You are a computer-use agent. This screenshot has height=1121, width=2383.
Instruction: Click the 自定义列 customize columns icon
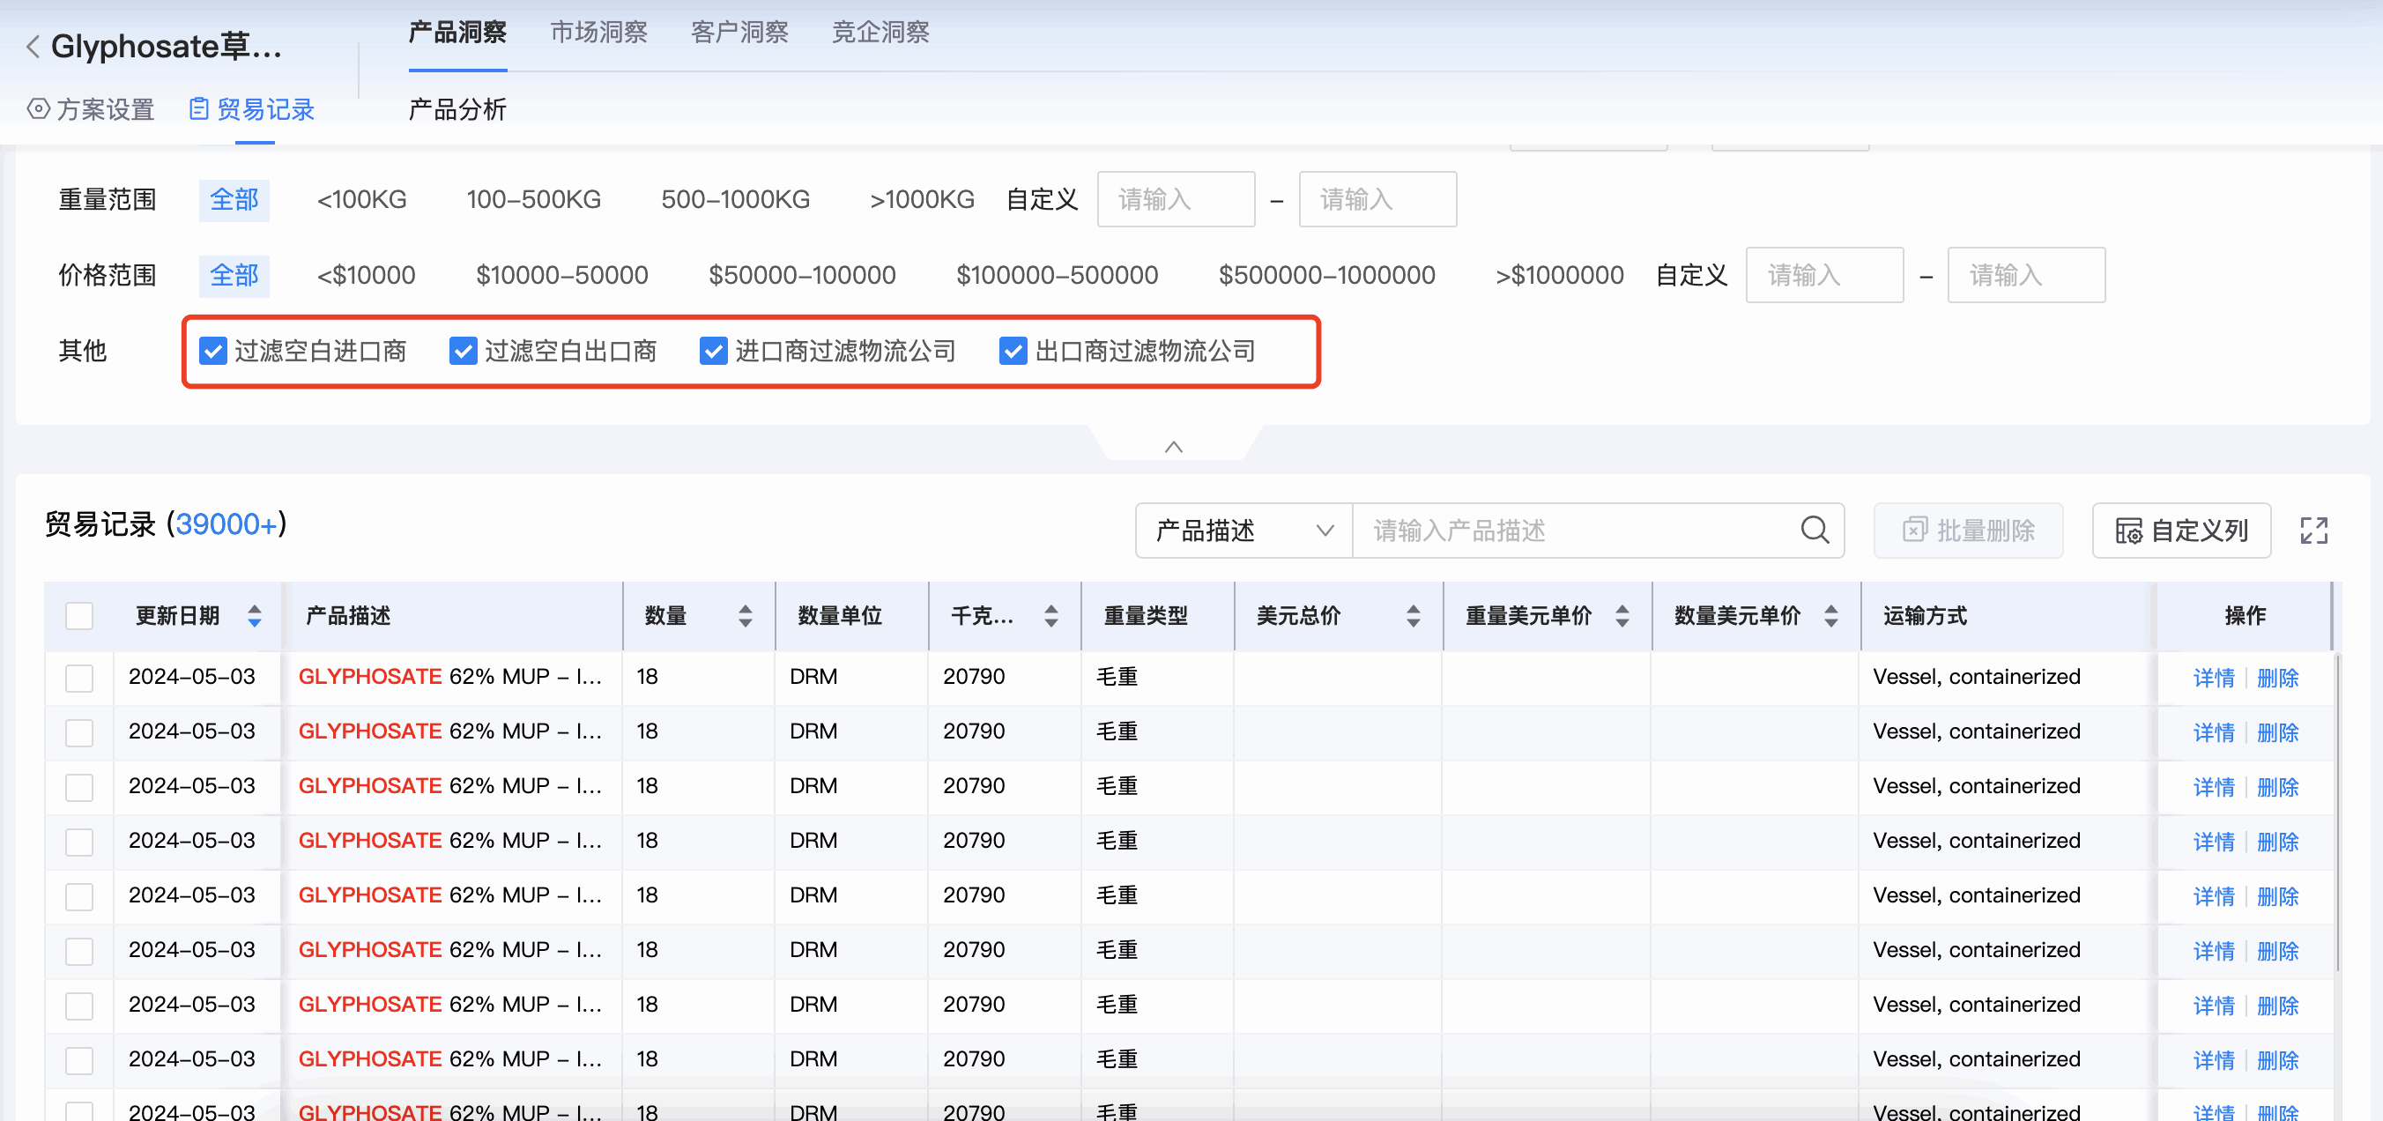coord(2129,530)
